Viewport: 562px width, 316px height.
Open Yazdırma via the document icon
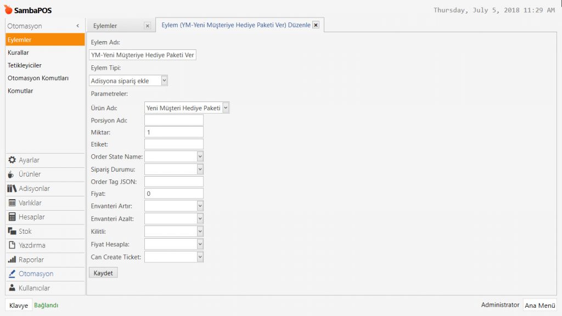[12, 246]
